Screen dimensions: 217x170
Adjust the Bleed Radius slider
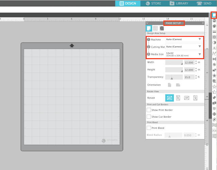(x=173, y=135)
